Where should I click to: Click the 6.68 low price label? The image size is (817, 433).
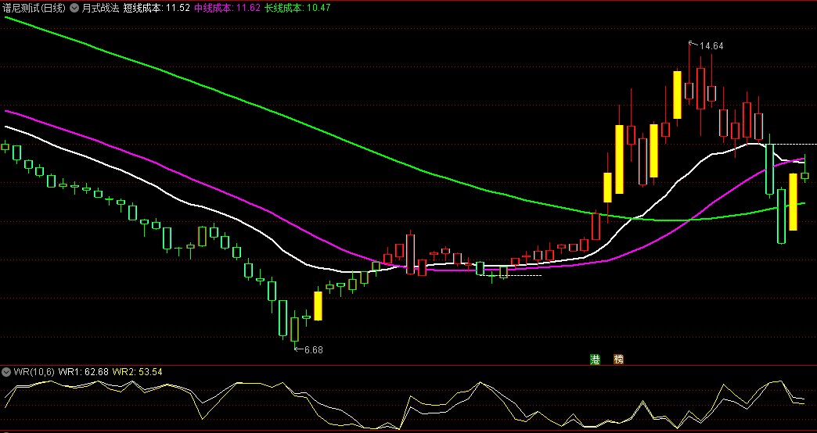314,350
